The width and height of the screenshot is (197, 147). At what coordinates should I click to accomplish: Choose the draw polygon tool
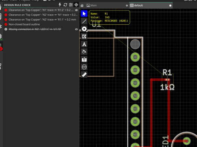(x=84, y=36)
